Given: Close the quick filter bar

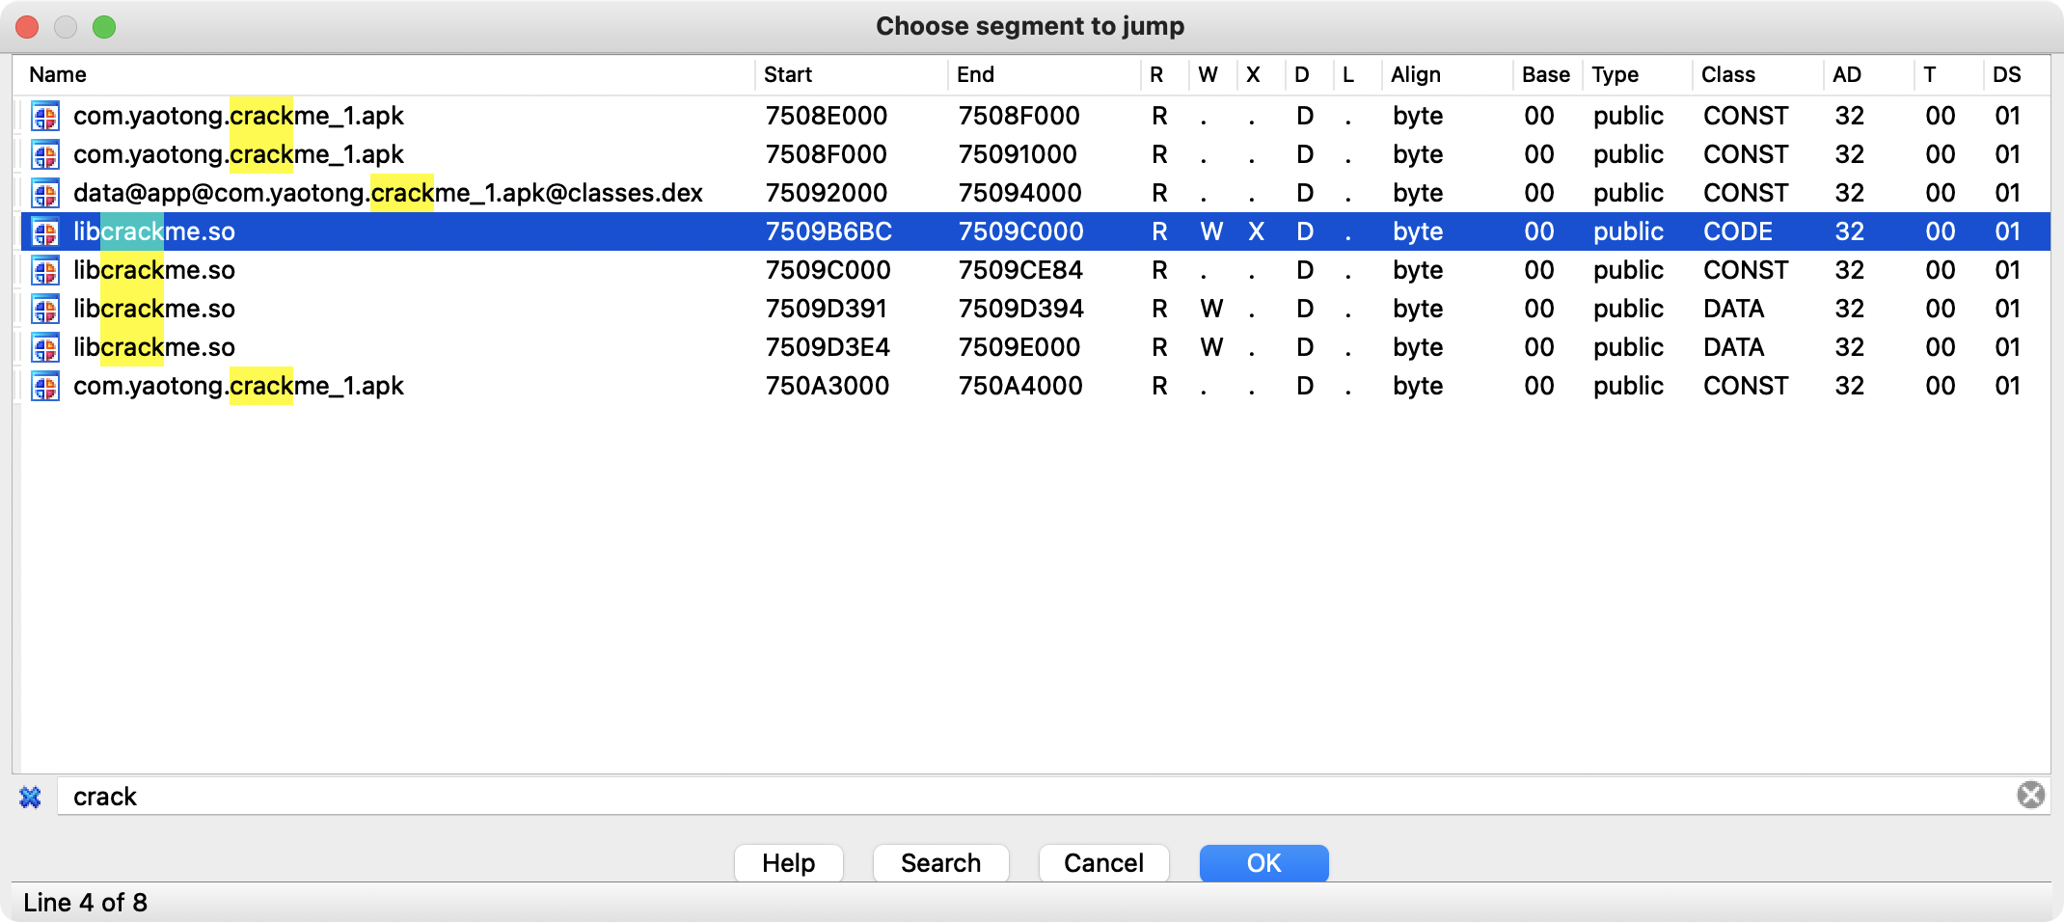Looking at the screenshot, I should (x=31, y=798).
